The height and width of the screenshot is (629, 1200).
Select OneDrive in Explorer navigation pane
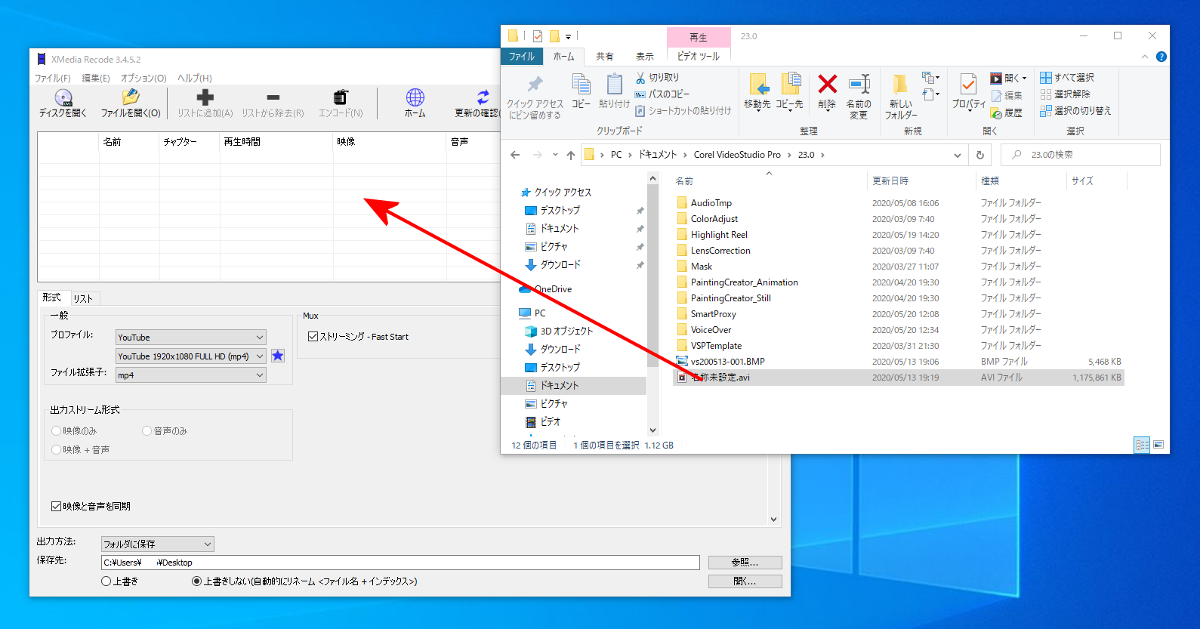[x=553, y=289]
